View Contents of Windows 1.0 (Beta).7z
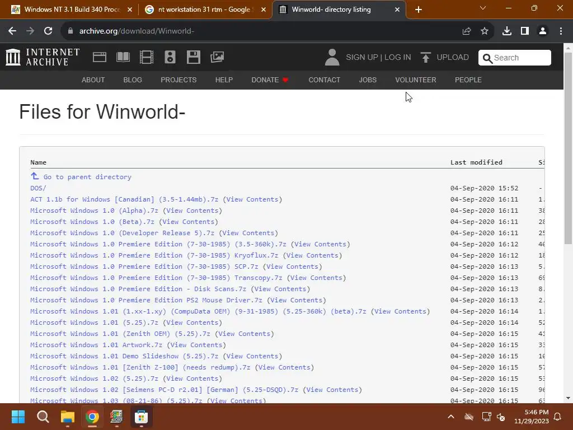 (188, 222)
